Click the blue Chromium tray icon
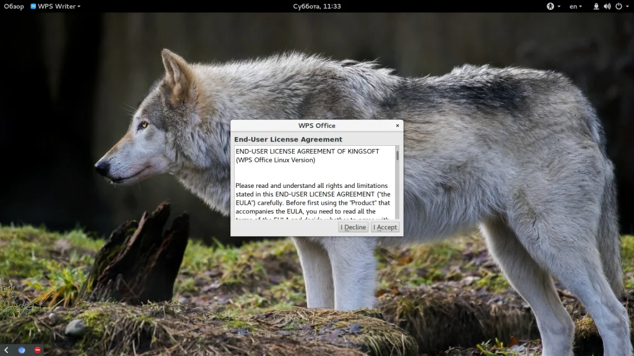The width and height of the screenshot is (634, 356). 22,350
